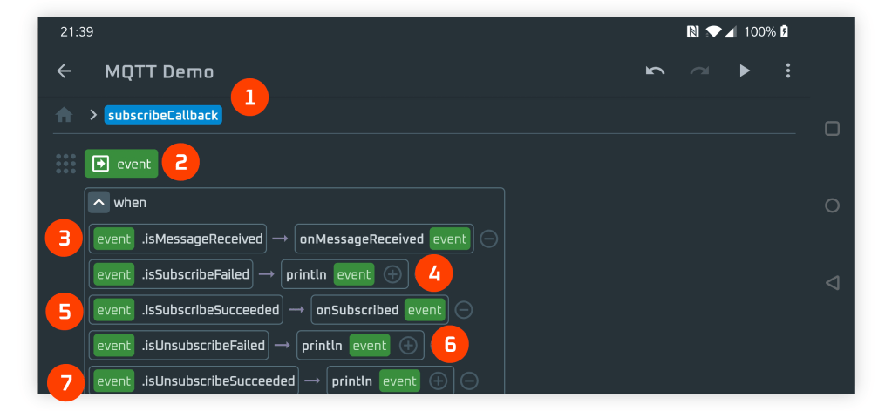Grab the drag handle dots beside event
This screenshot has width=892, height=411.
[65, 164]
